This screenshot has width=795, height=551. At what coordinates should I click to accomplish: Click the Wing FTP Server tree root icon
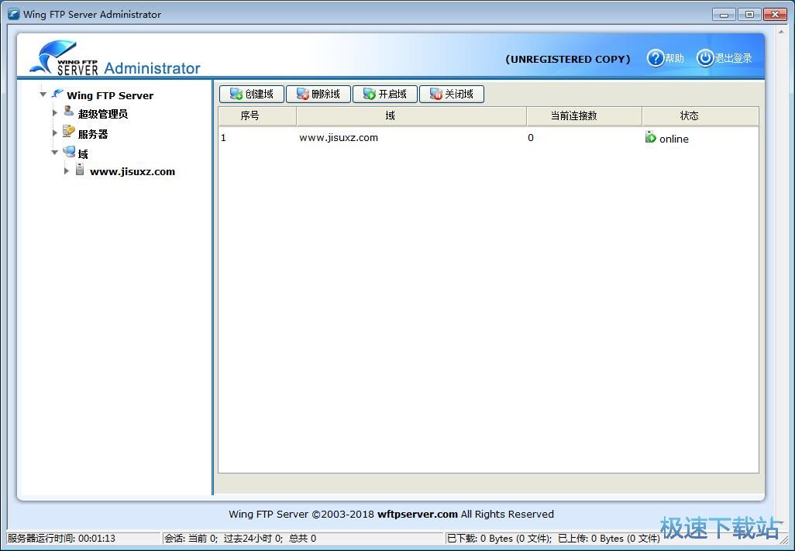[x=57, y=95]
